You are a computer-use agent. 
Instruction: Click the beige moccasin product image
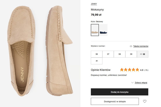coord(40,51)
